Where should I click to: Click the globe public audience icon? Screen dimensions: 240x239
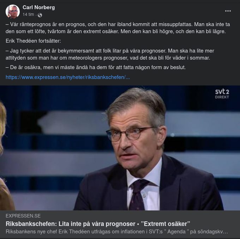[40, 15]
